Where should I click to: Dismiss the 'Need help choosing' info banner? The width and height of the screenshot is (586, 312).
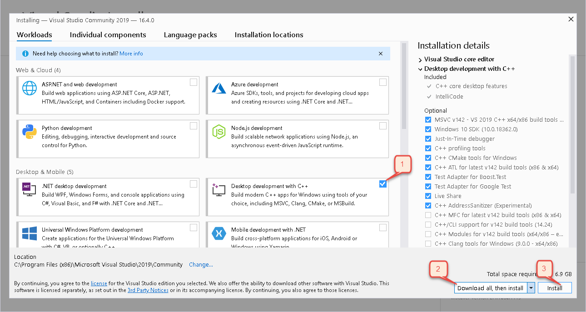[381, 54]
